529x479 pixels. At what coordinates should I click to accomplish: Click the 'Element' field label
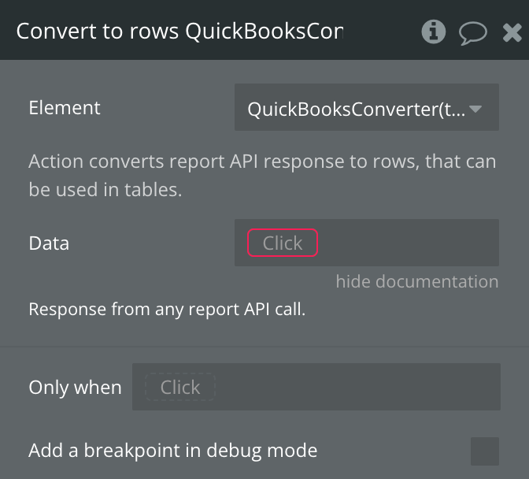65,108
